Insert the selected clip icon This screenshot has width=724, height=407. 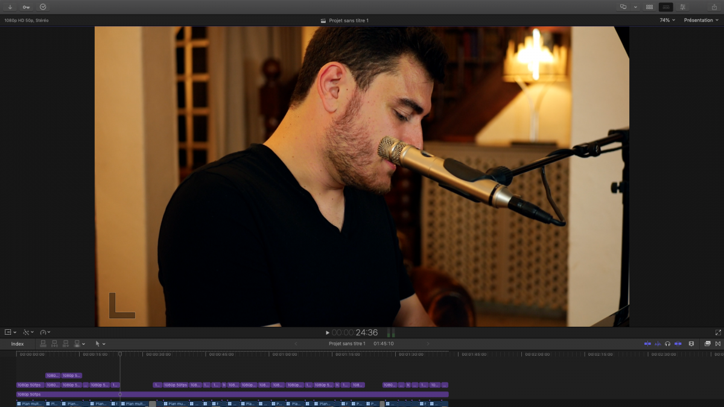54,344
